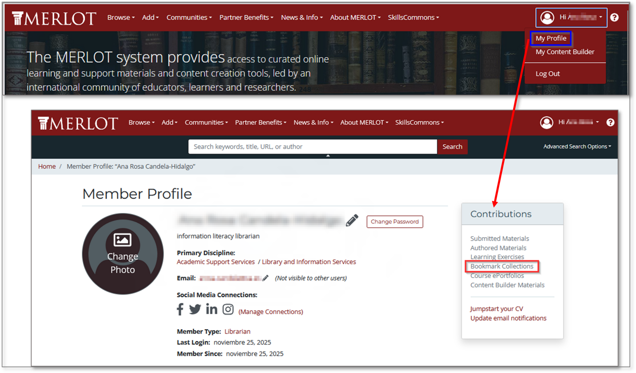
Task: Click the Twitter bird icon
Action: [x=195, y=309]
